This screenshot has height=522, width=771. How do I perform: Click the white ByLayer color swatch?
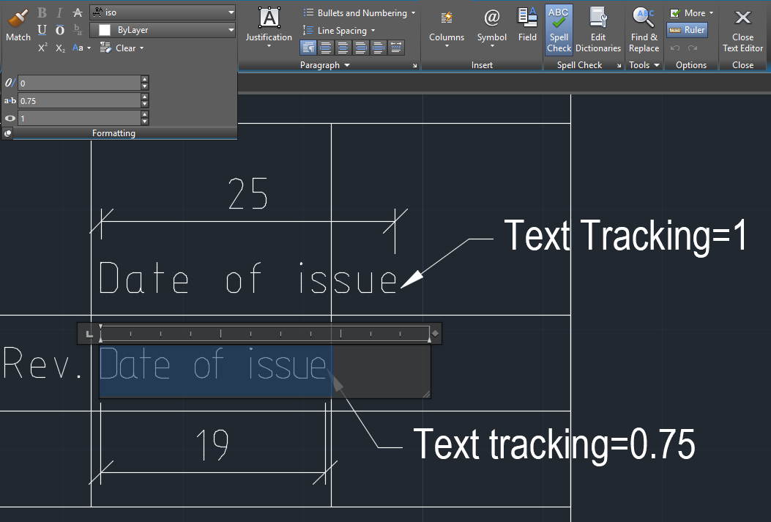click(104, 30)
